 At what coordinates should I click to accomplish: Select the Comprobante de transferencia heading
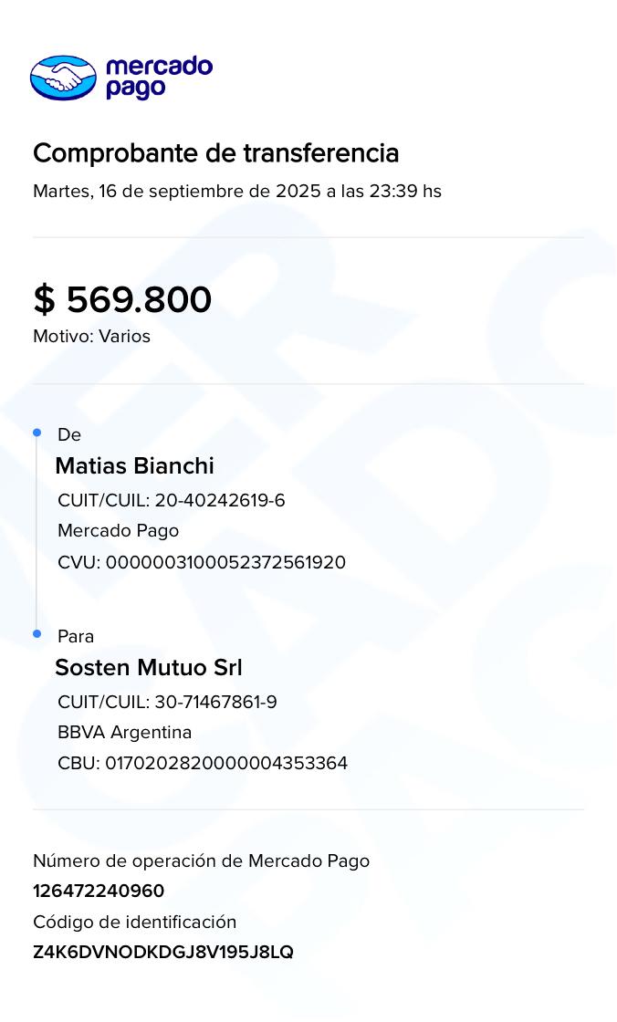point(216,153)
